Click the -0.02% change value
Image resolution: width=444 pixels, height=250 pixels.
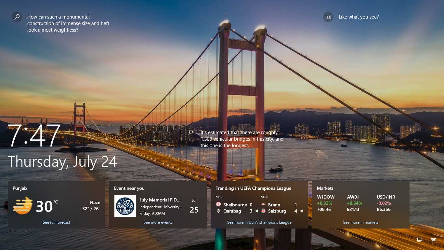click(384, 203)
